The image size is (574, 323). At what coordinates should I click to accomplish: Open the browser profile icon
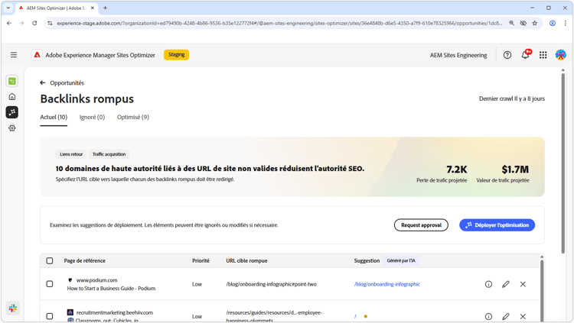click(553, 23)
